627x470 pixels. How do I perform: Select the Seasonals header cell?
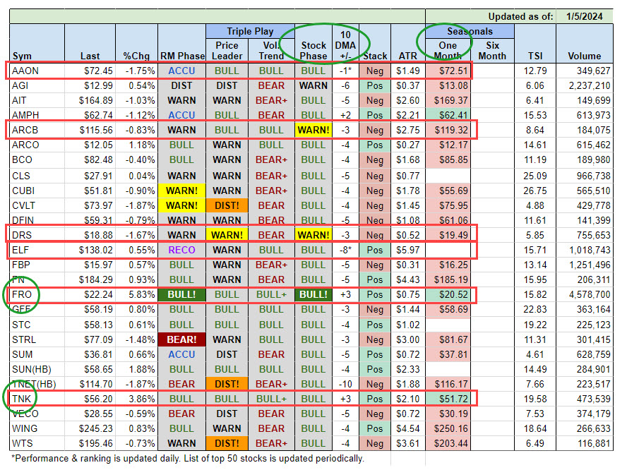pos(470,32)
